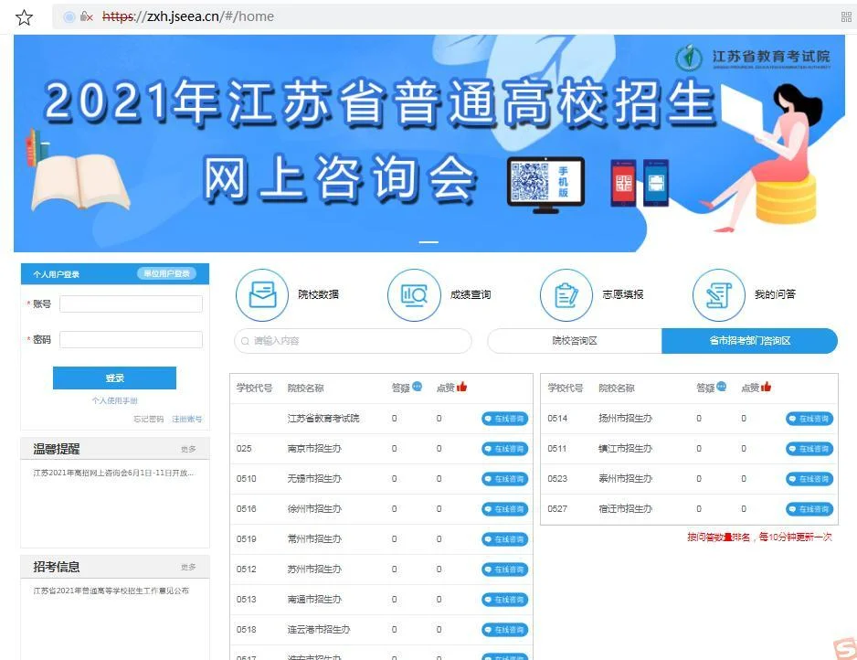Click 在线咨询 for 扬州市招生办
The width and height of the screenshot is (857, 660).
pos(809,419)
